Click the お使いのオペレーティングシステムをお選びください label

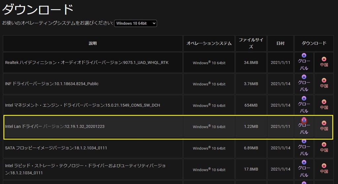point(58,23)
